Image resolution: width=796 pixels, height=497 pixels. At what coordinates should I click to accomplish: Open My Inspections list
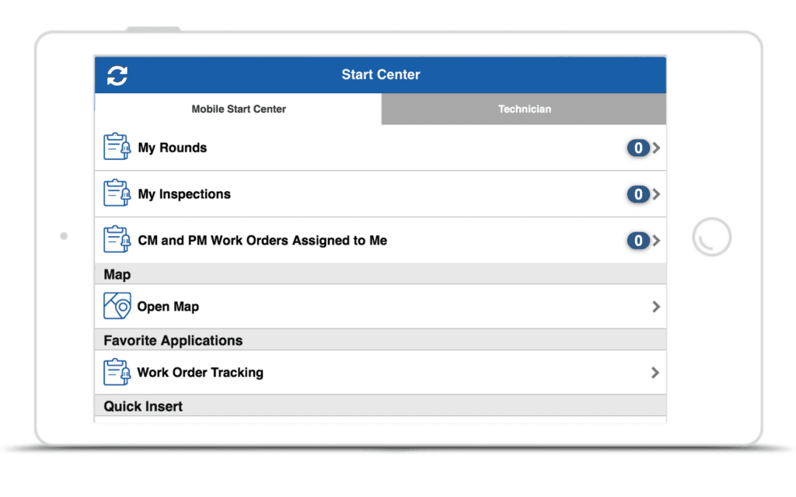(380, 194)
